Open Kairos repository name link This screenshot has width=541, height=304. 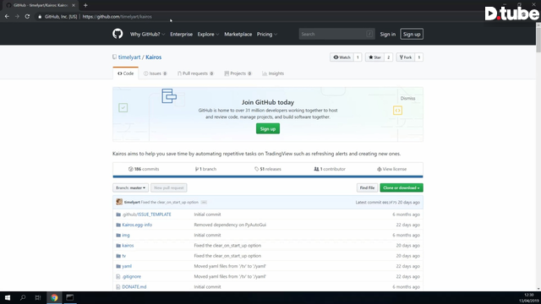click(x=154, y=57)
